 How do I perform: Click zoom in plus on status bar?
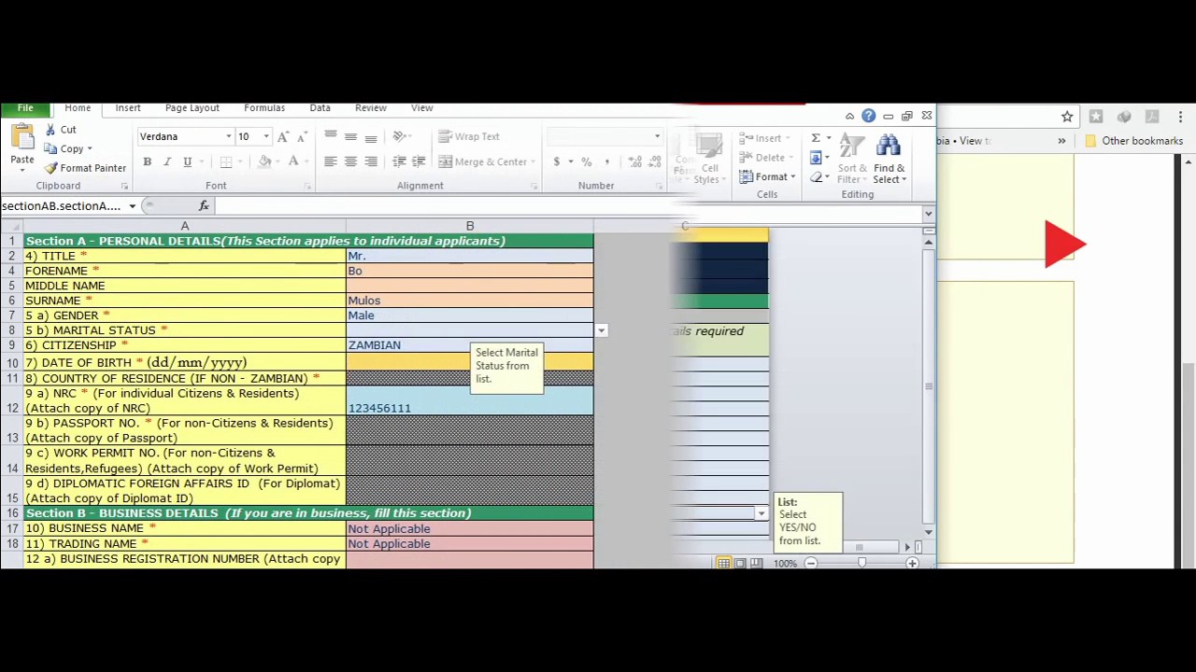coord(912,564)
